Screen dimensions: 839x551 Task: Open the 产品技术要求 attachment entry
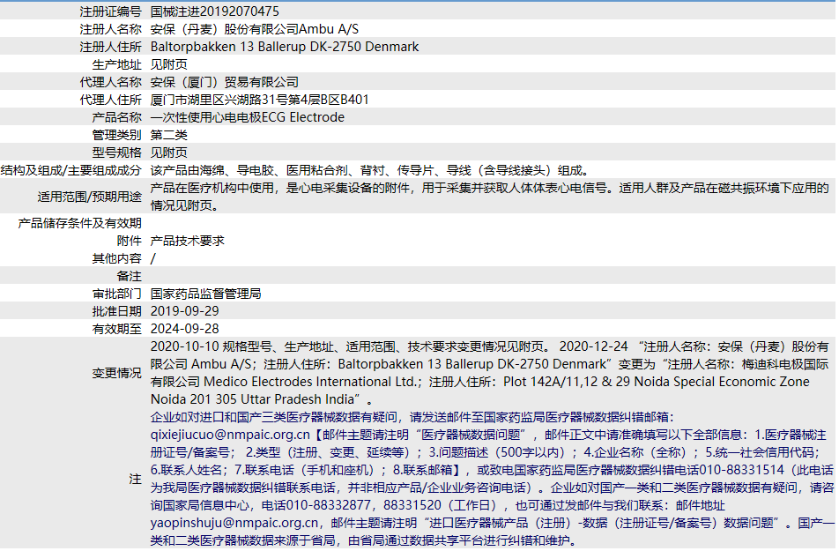pos(187,241)
